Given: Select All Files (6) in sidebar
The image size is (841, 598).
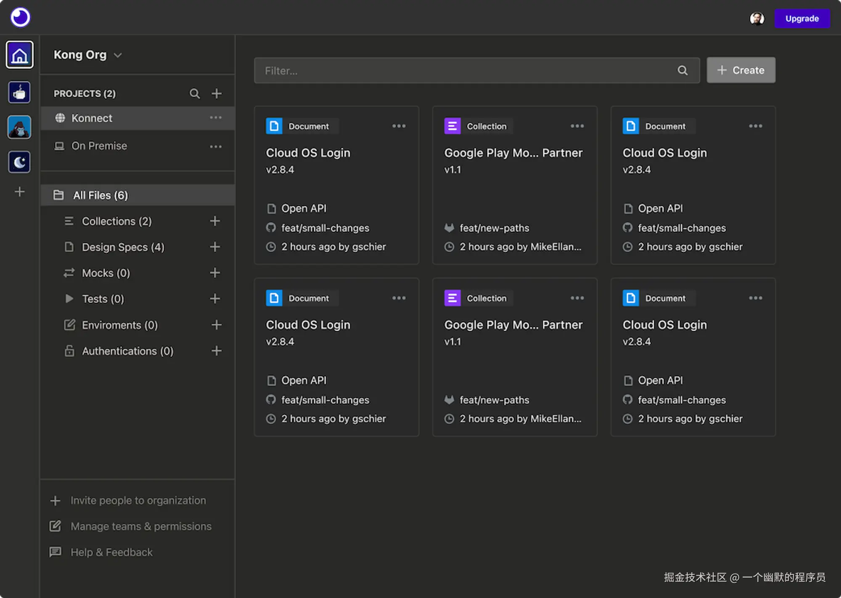Looking at the screenshot, I should click(100, 195).
